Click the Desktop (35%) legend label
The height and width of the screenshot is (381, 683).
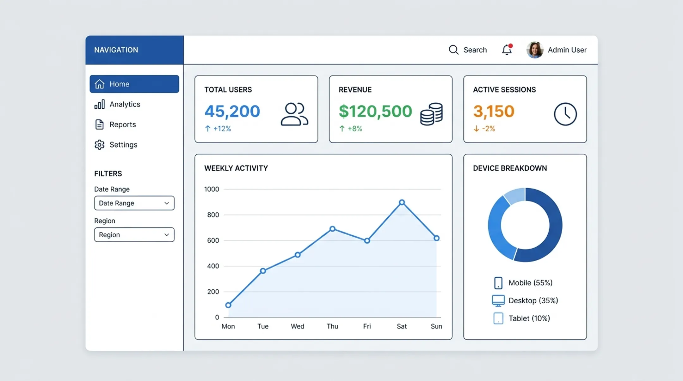[533, 300]
